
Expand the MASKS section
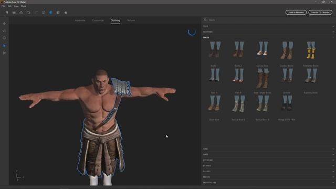(269, 177)
